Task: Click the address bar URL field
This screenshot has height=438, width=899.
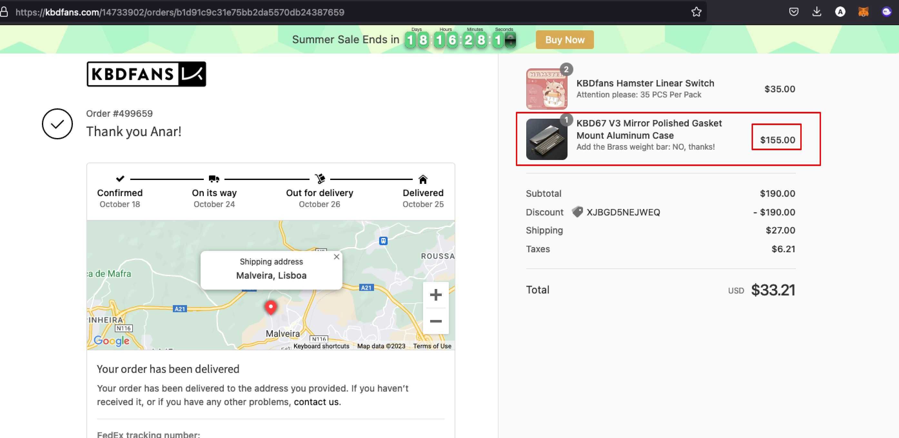Action: (x=349, y=12)
